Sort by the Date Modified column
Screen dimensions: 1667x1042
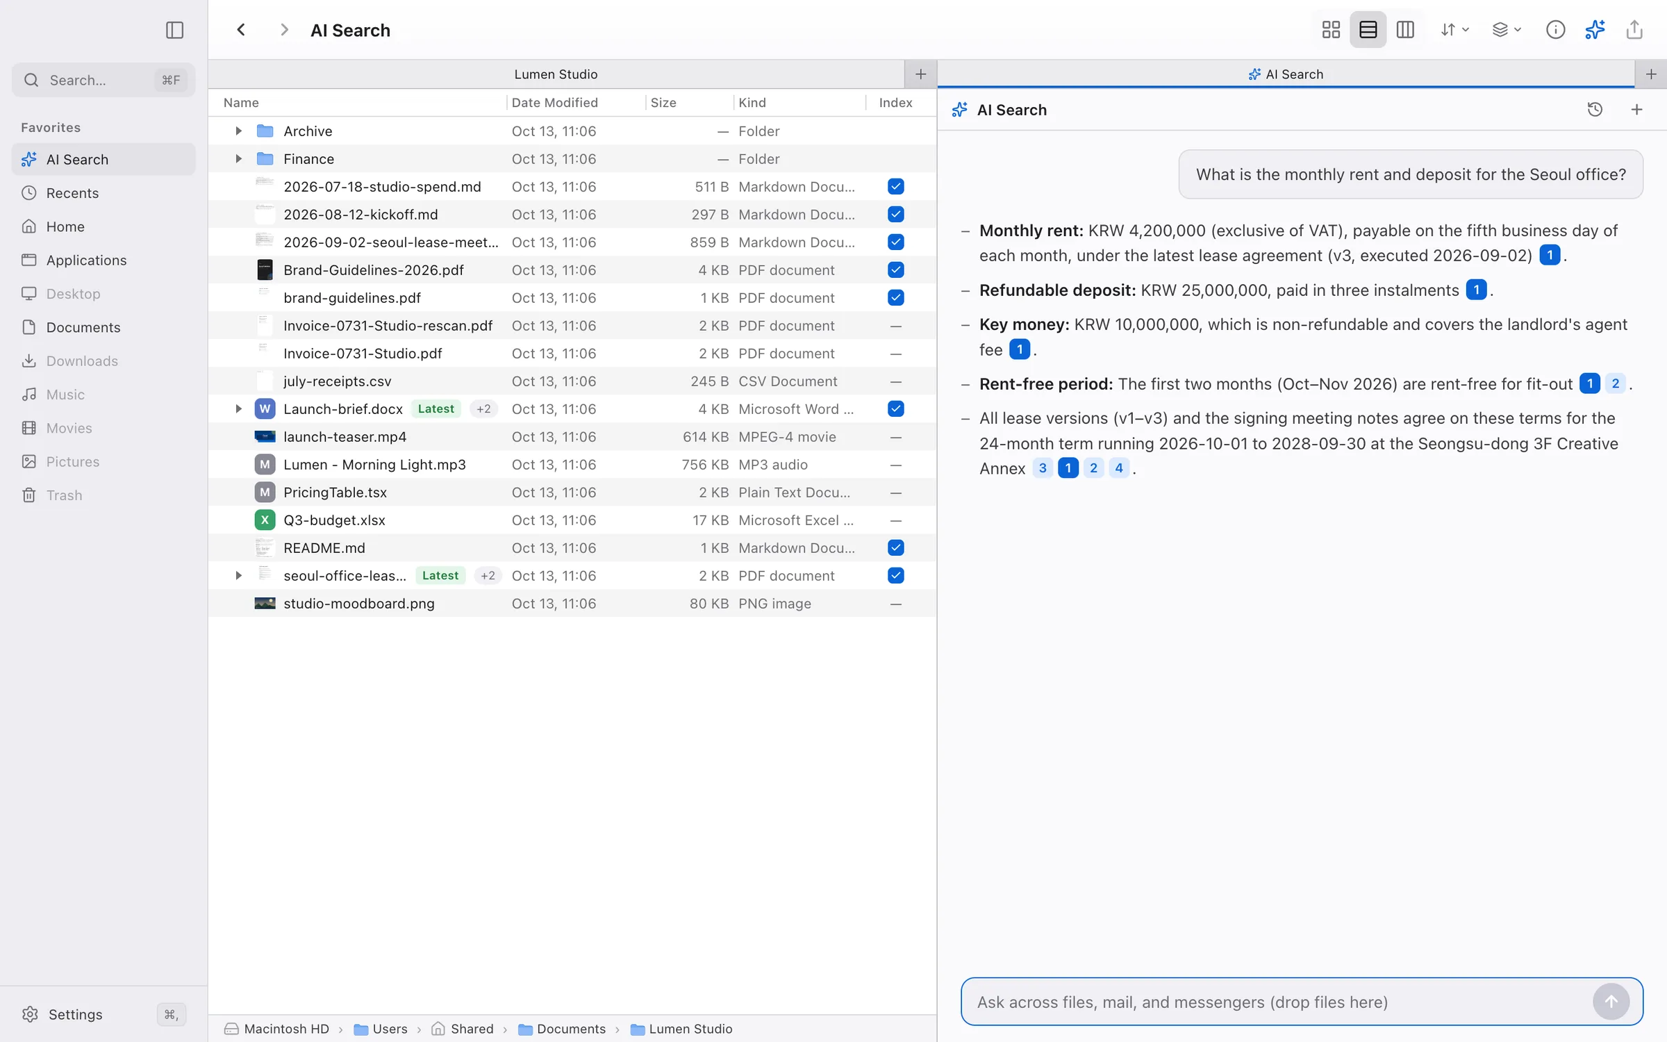click(x=554, y=103)
